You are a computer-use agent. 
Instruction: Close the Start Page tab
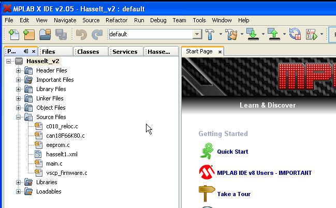point(220,52)
